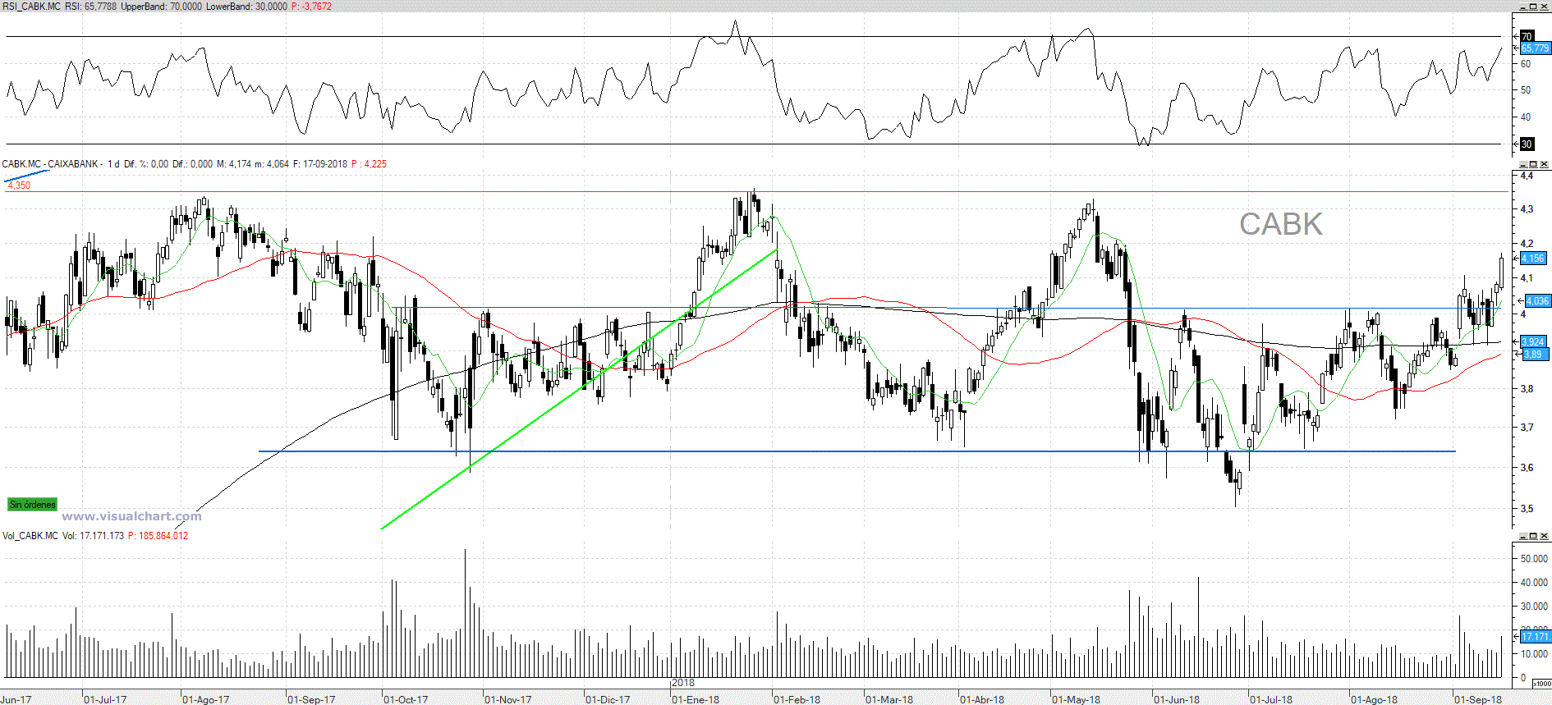The image size is (1552, 705).
Task: Select the RSI upper band marker 70
Action: click(x=1527, y=36)
